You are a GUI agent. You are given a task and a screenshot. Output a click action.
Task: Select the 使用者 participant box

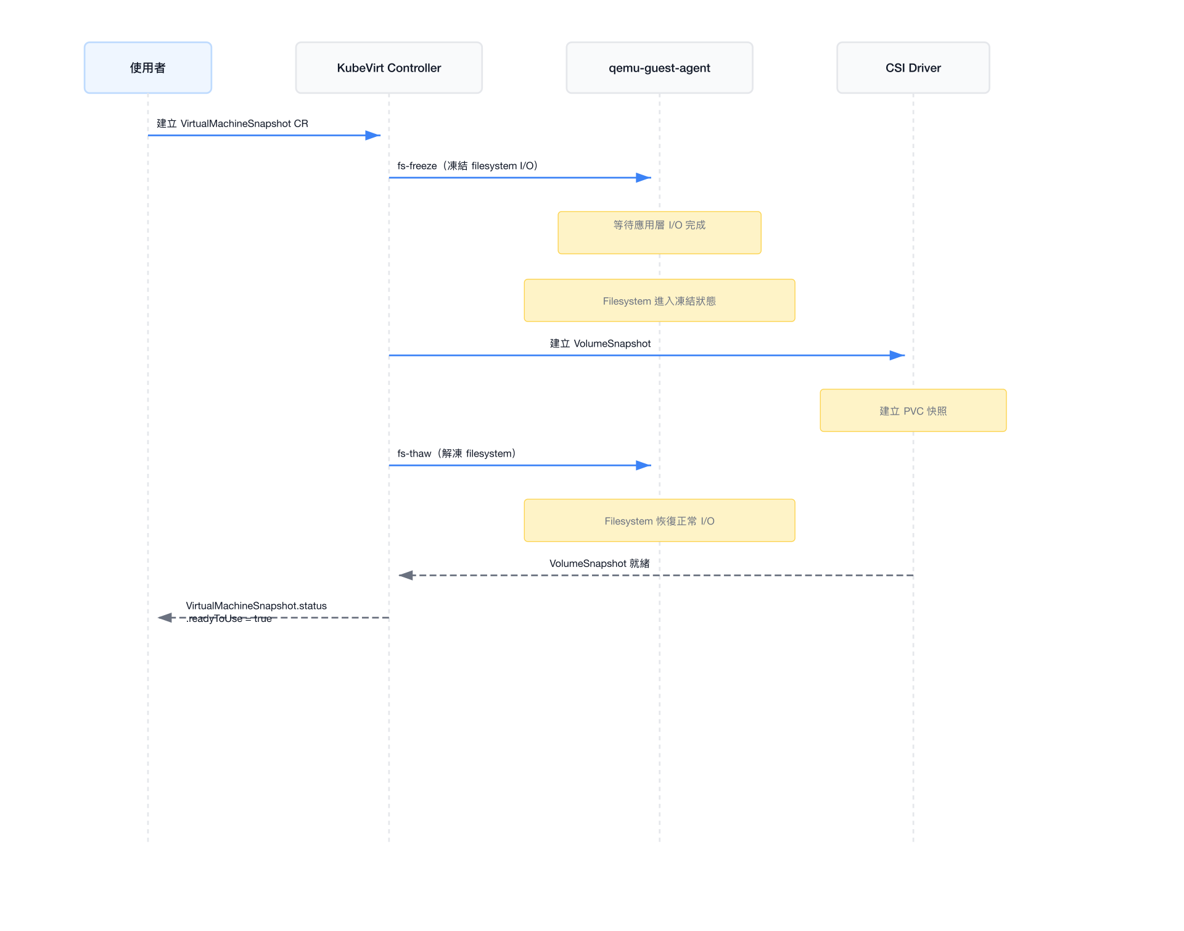click(x=148, y=68)
